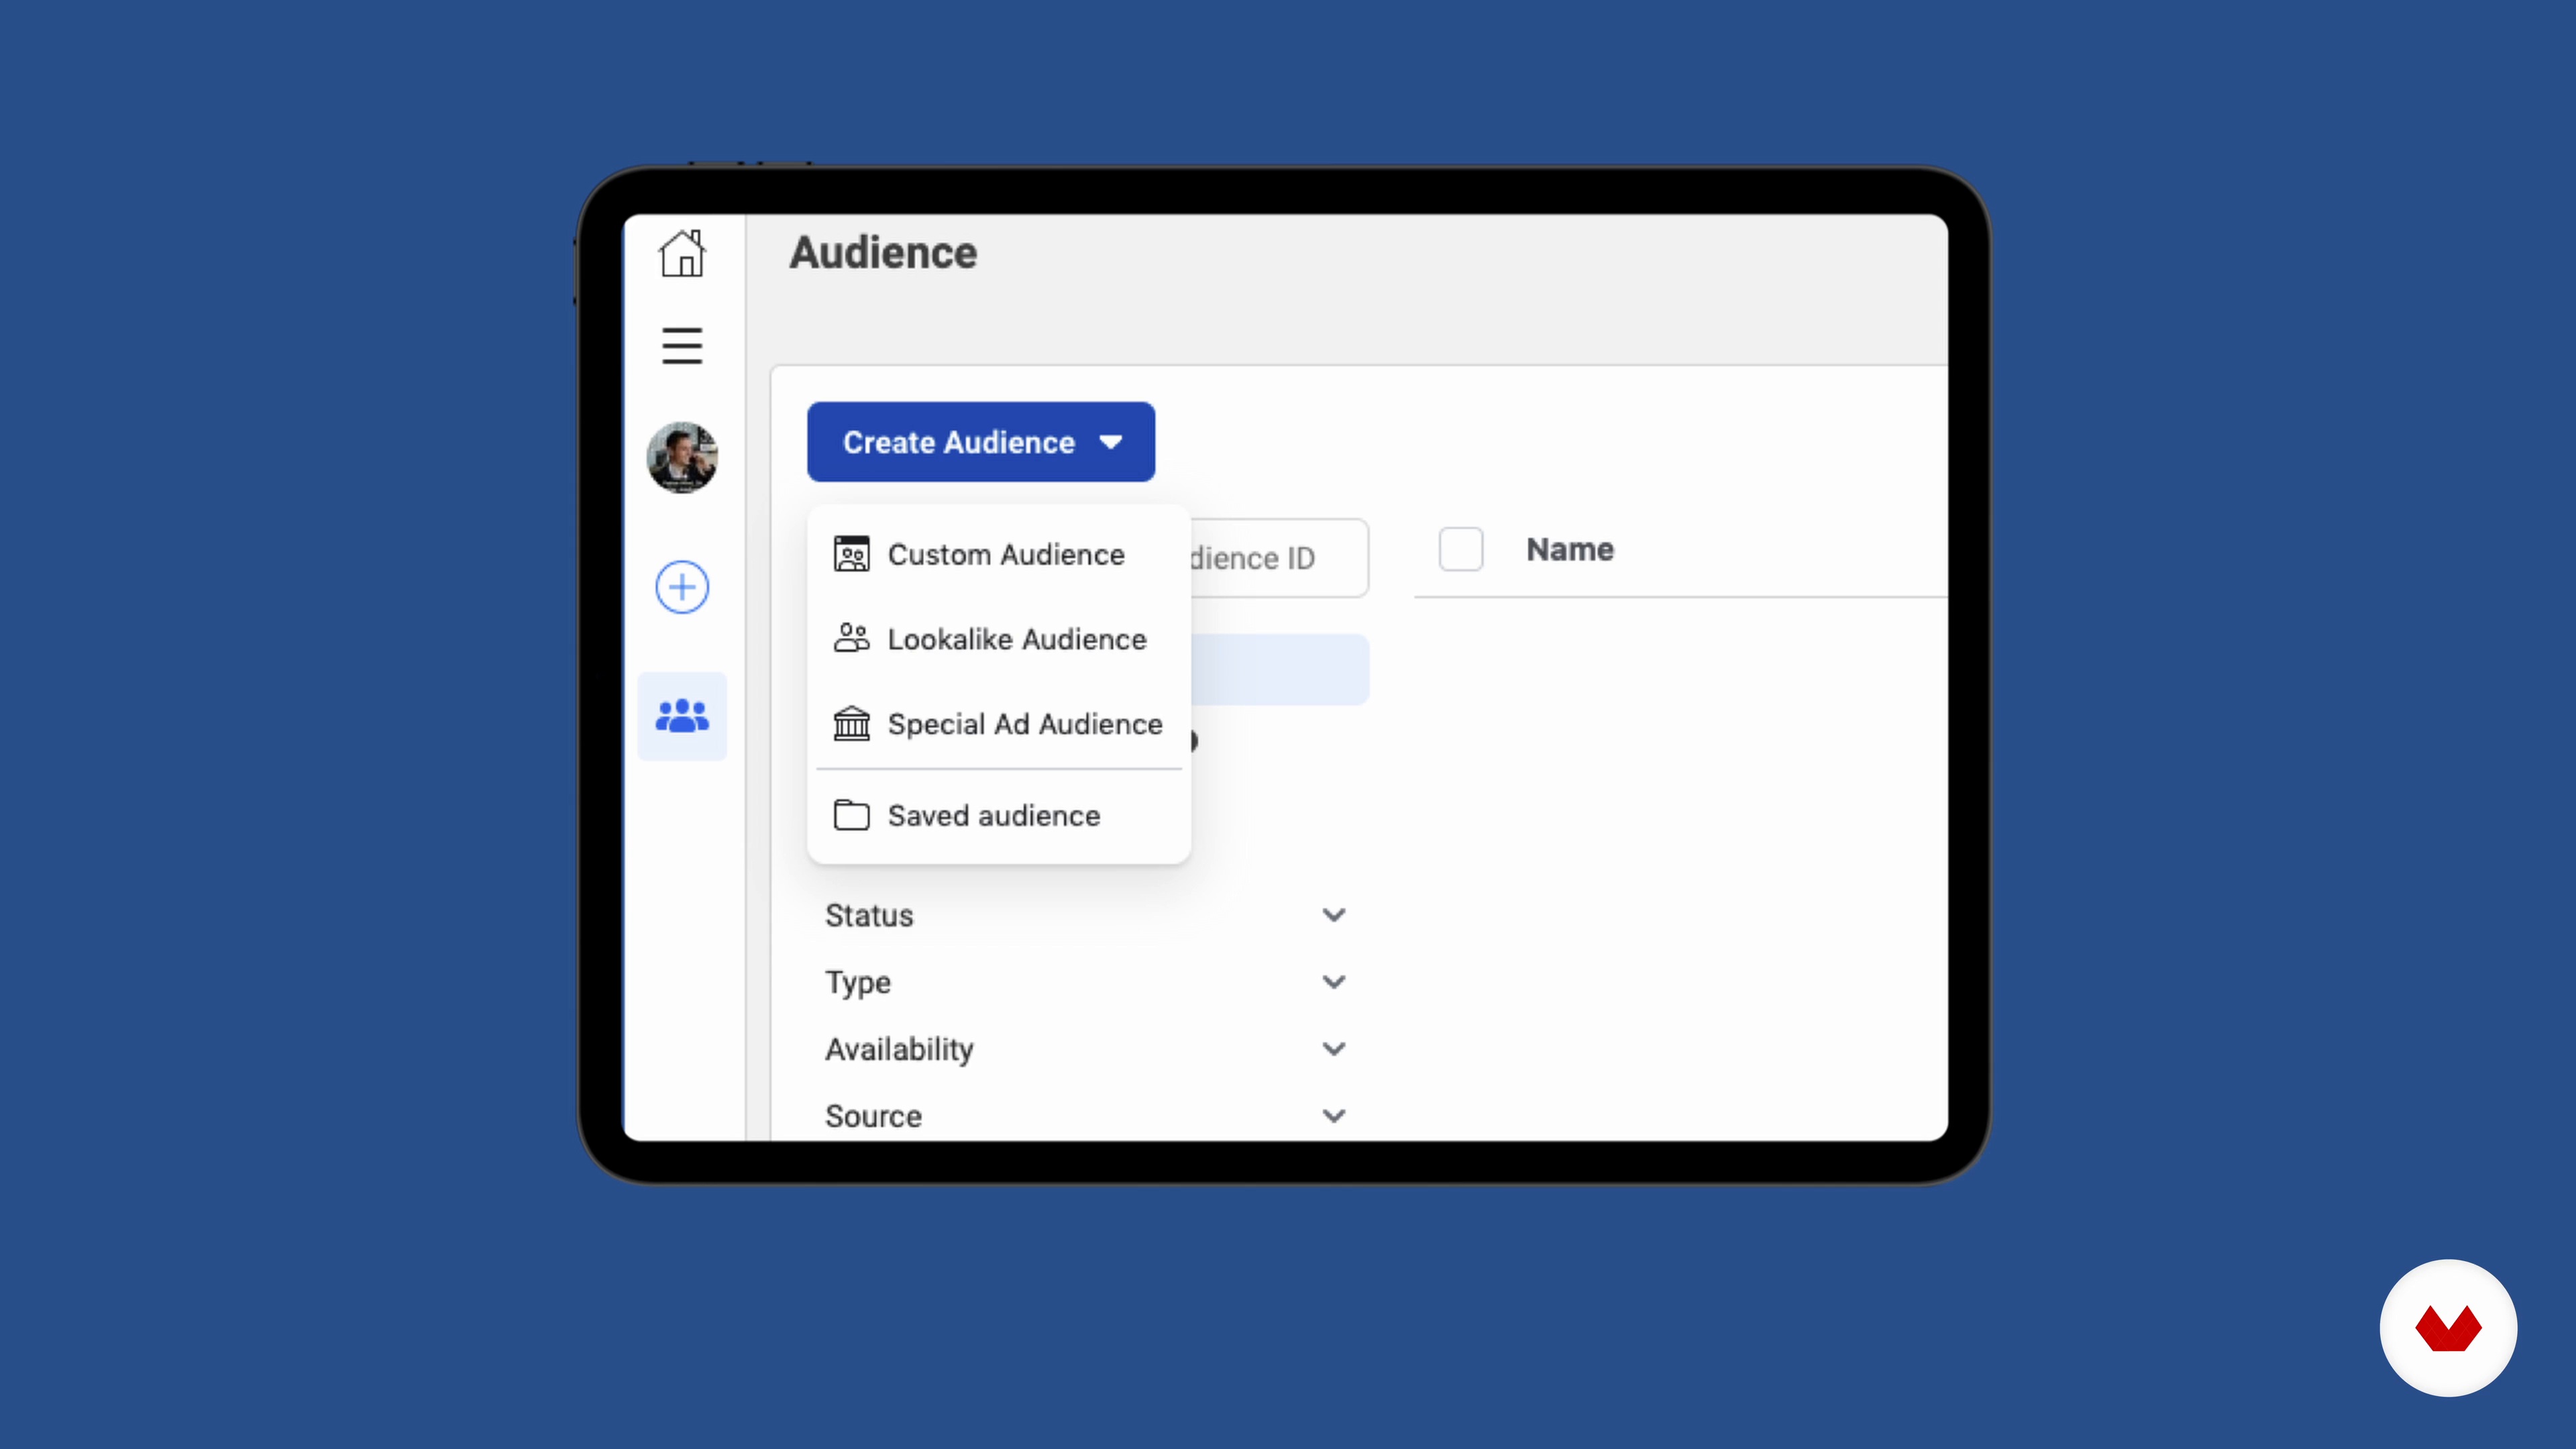The width and height of the screenshot is (2576, 1449).
Task: Click the Name column header
Action: [1570, 549]
